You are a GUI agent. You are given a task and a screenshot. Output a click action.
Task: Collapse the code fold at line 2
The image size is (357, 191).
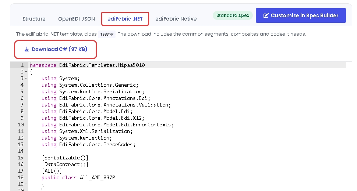[26, 72]
